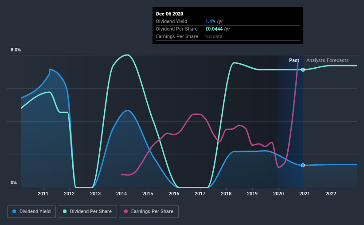Click the 2022 x-axis label
The image size is (364, 225).
coord(331,194)
